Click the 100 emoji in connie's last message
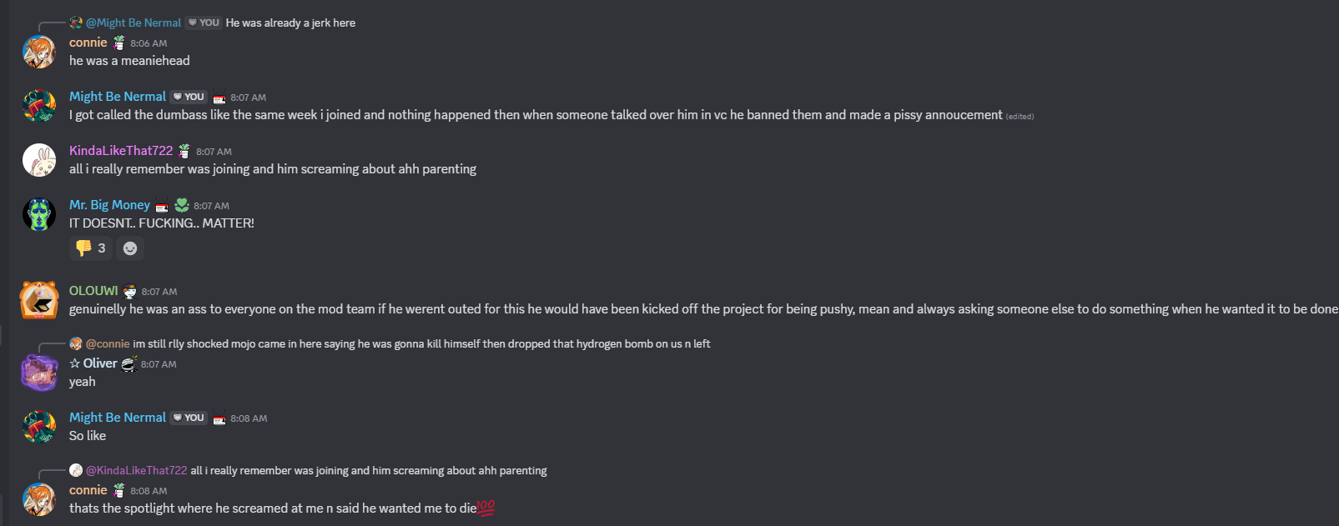1339x526 pixels. pos(486,508)
